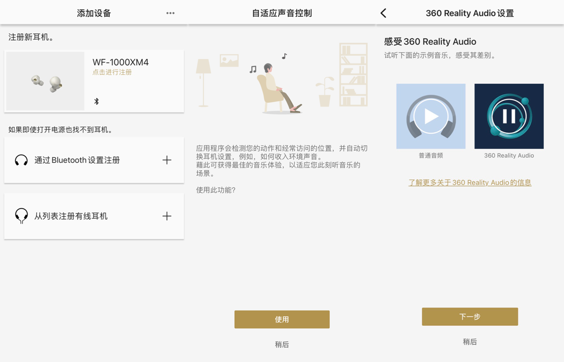Screen dimensions: 564x362
Task: Pause the 360 Reality Audio sample
Action: (x=509, y=116)
